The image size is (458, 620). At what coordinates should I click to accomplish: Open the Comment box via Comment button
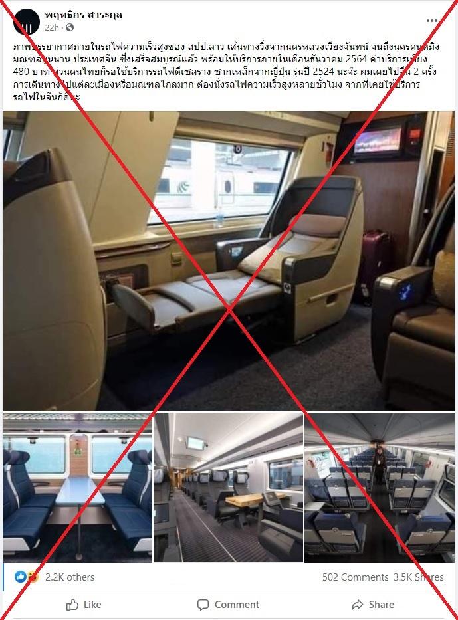point(228,605)
